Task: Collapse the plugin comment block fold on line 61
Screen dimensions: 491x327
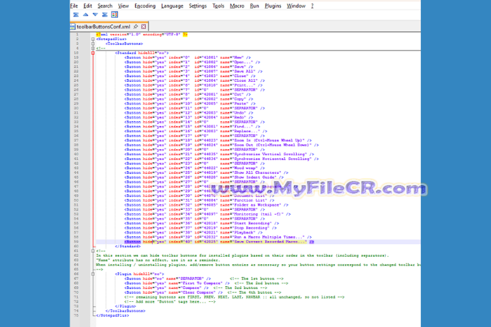Action: pos(93,251)
